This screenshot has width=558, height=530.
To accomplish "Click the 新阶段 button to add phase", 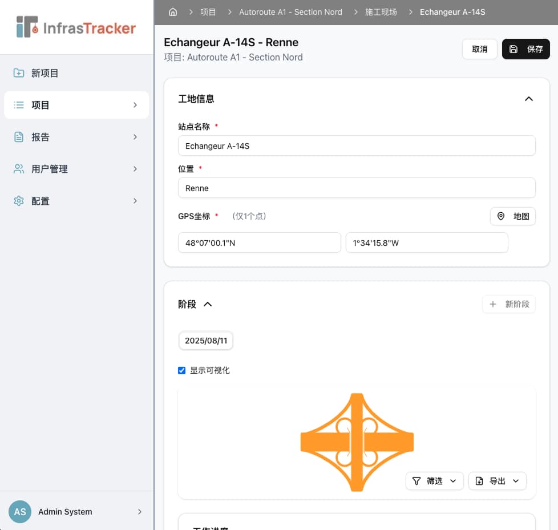I will (x=508, y=304).
